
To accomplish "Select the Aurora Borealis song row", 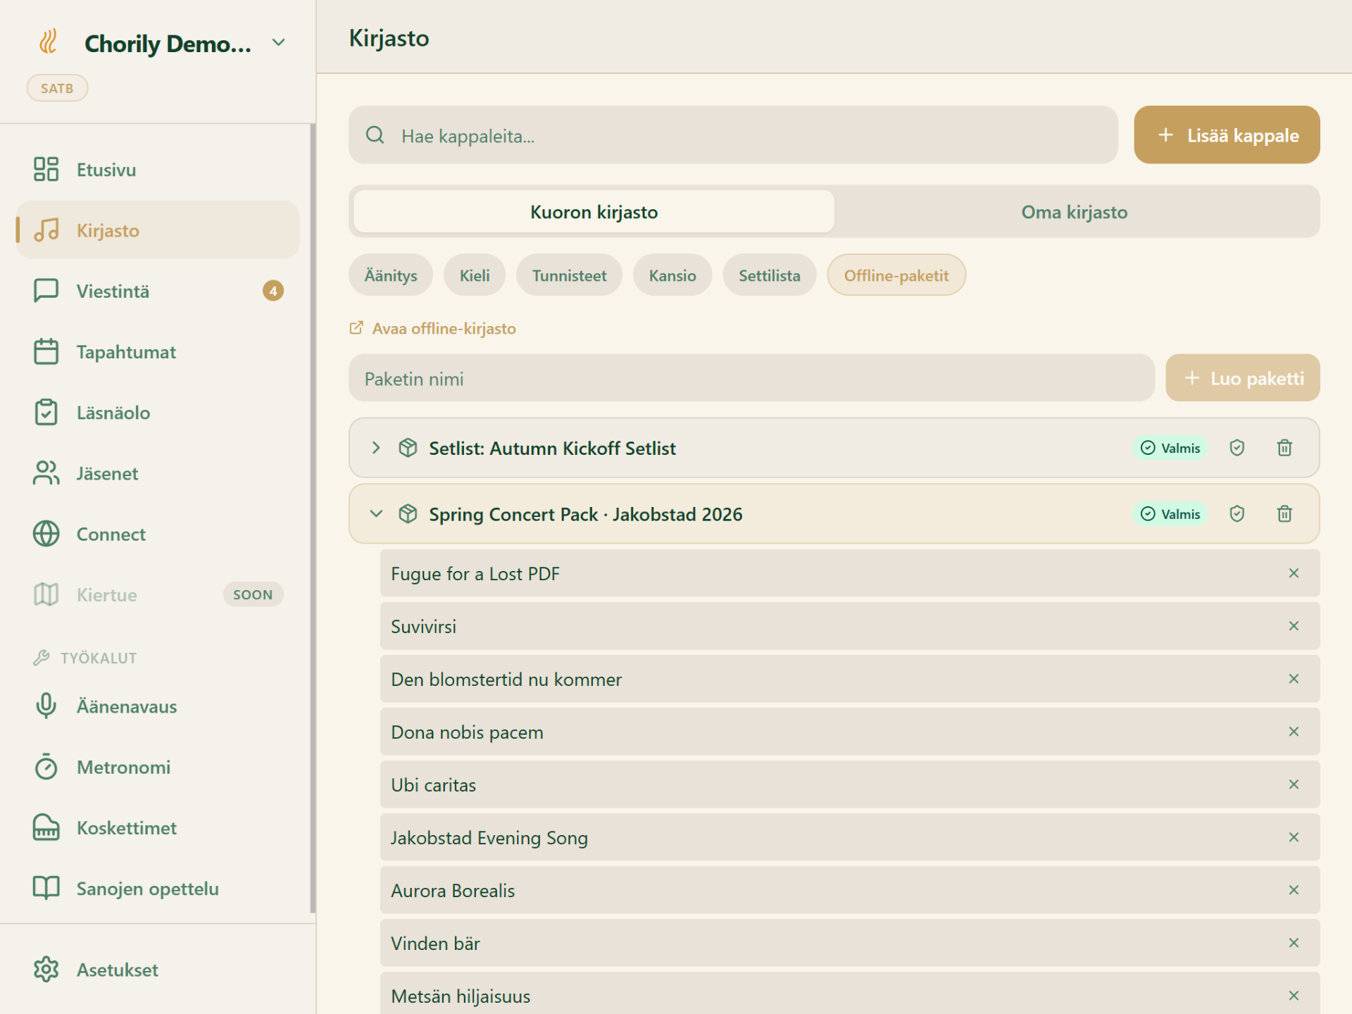I will click(x=850, y=890).
